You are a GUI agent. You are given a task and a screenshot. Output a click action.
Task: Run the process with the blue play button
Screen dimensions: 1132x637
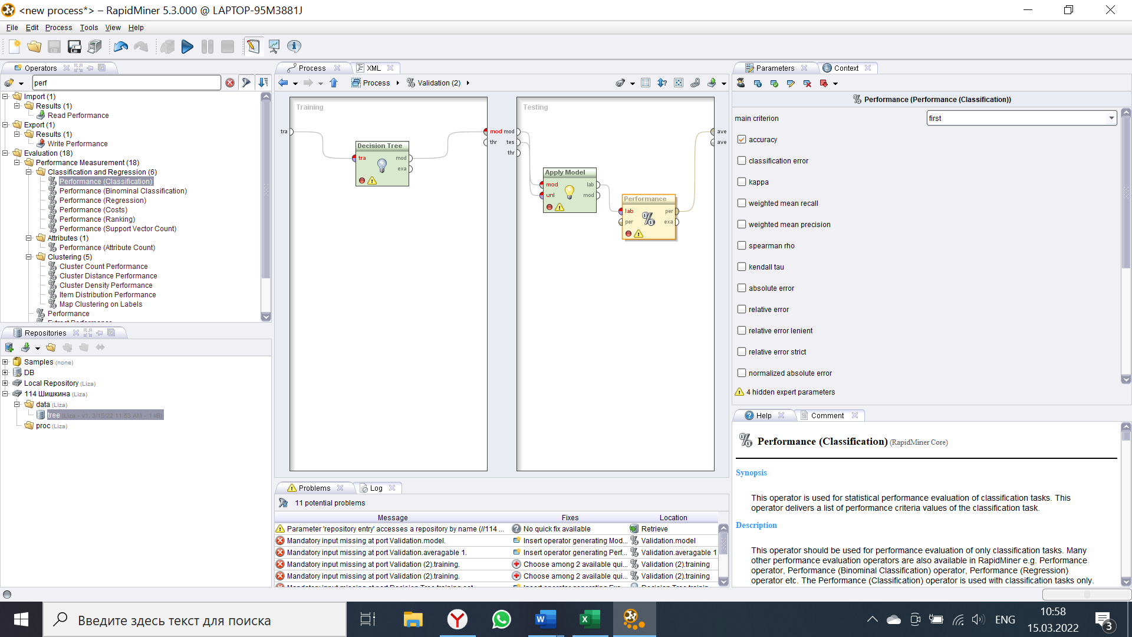187,47
